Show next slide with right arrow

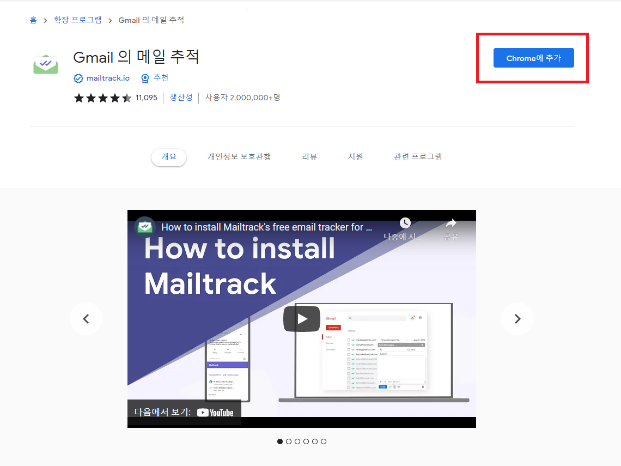(x=517, y=319)
